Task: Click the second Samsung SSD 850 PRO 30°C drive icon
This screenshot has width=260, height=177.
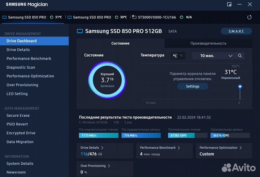Action: [69, 17]
